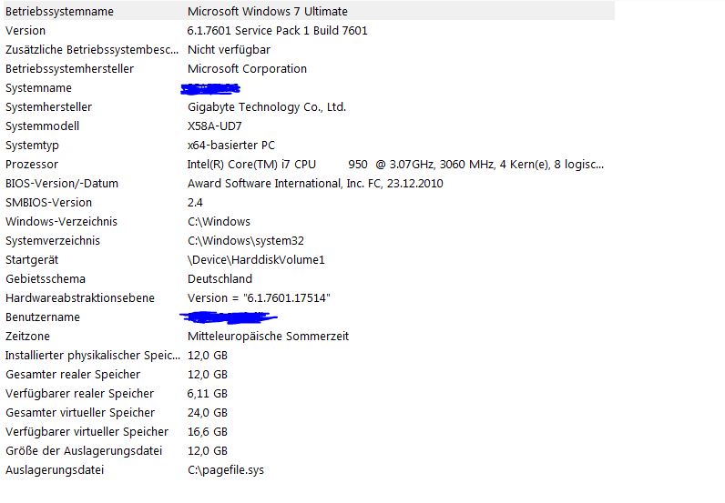Click the 'C:\Windows' directory value
Screen dimensions: 725x503
click(219, 222)
